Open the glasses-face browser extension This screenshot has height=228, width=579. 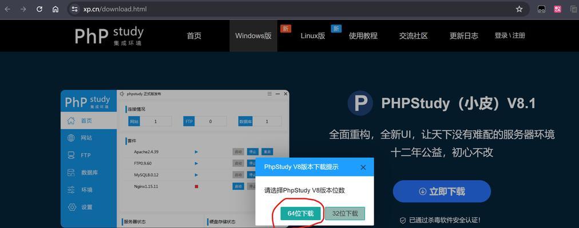[541, 9]
